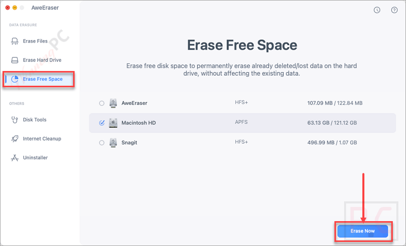Close the AweEraser window
The image size is (406, 246).
(x=8, y=8)
